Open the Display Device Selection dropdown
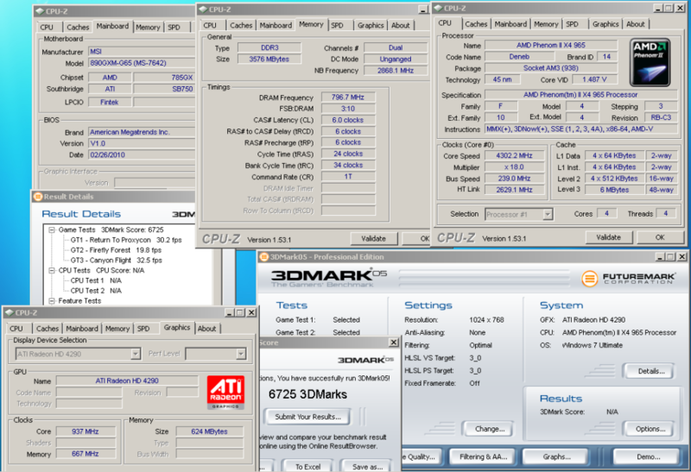 pyautogui.click(x=135, y=354)
